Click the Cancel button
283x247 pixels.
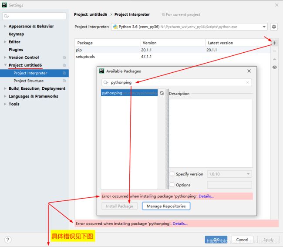(242, 240)
